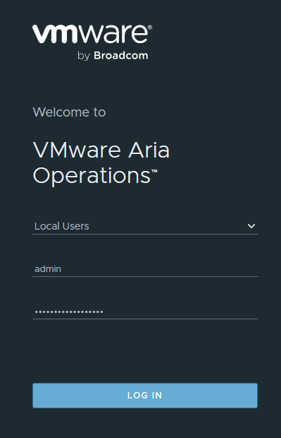Focus the masked password field

click(x=145, y=311)
